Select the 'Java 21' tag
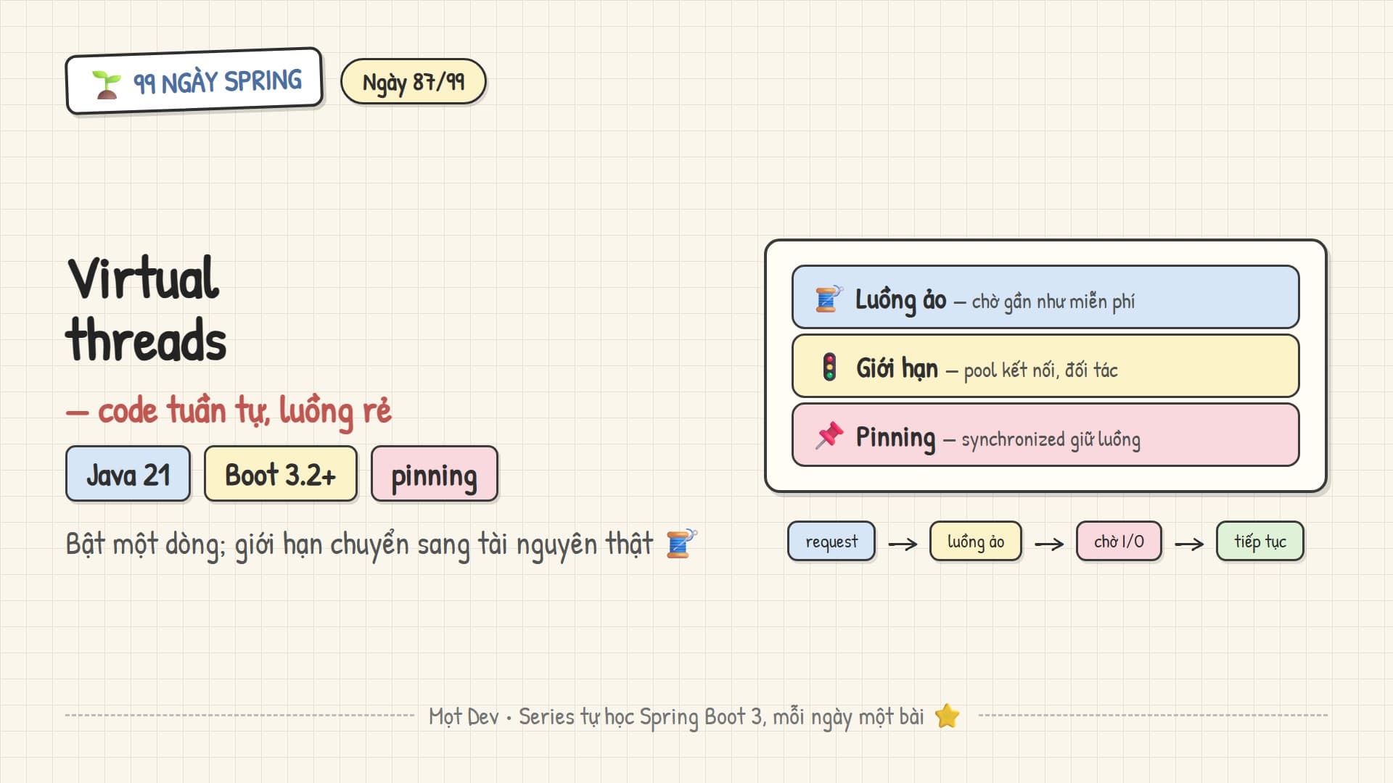This screenshot has height=783, width=1393. click(x=128, y=474)
